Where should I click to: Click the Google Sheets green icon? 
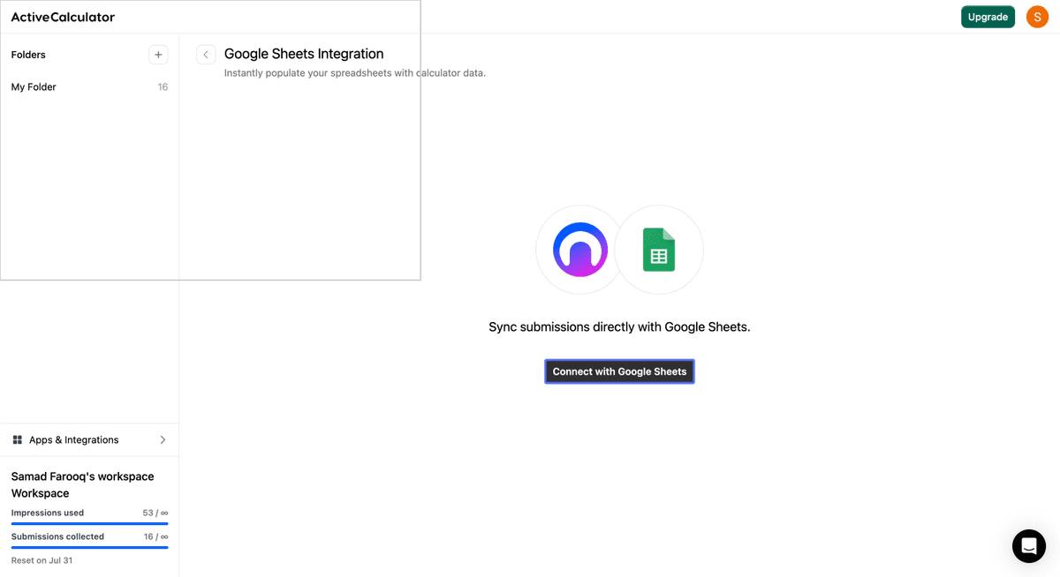(658, 250)
